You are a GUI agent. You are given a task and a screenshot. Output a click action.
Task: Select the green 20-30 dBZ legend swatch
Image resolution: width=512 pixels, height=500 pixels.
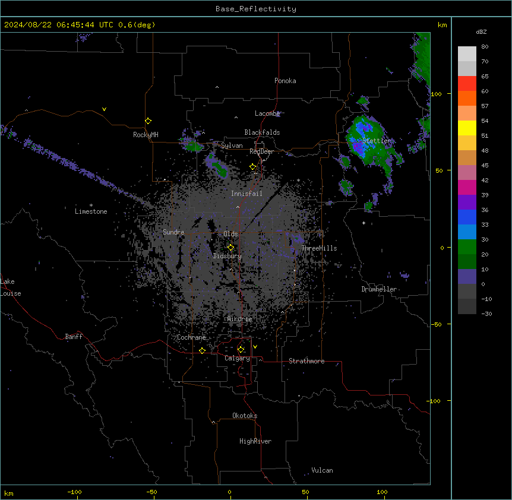(467, 247)
